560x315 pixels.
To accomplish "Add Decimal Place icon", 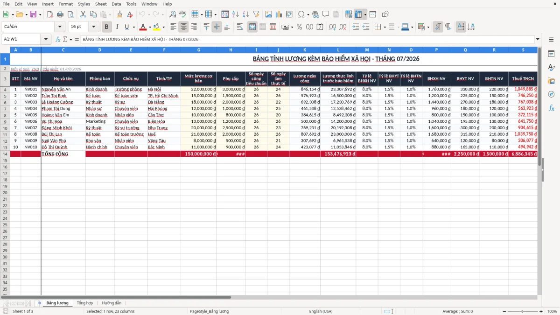I will click(333, 27).
